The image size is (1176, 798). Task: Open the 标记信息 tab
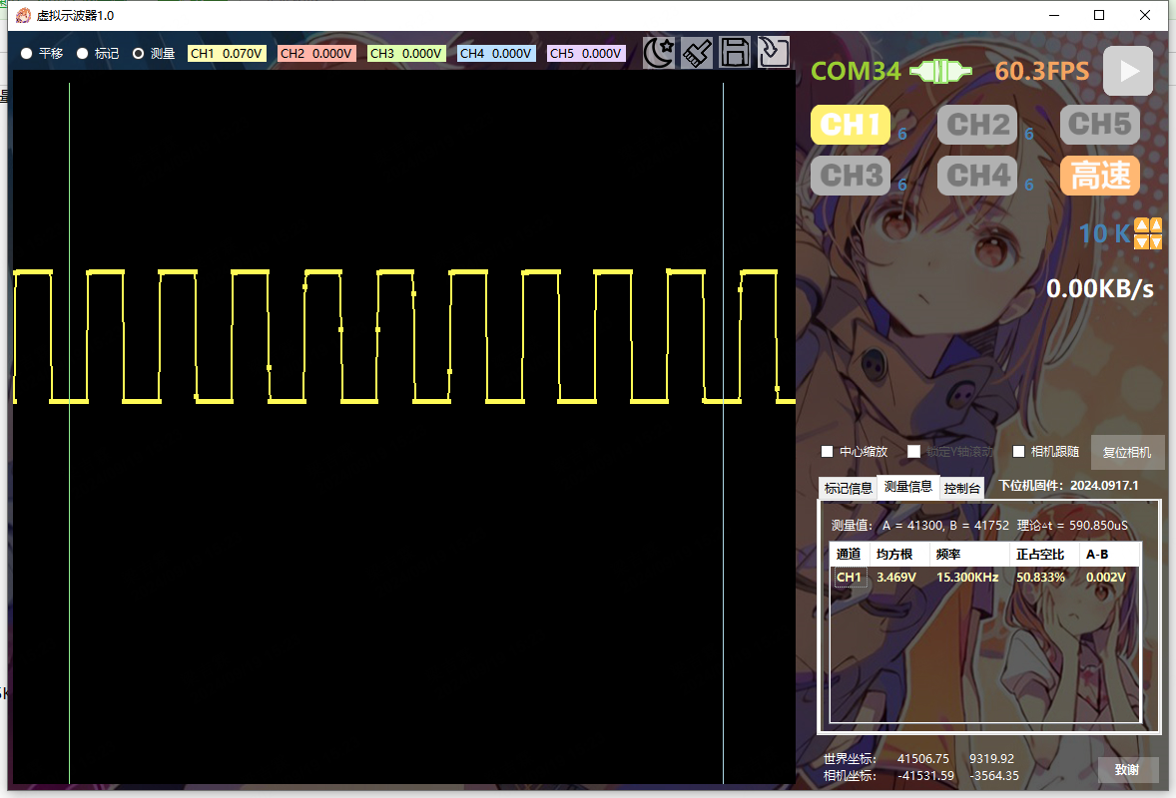(849, 488)
